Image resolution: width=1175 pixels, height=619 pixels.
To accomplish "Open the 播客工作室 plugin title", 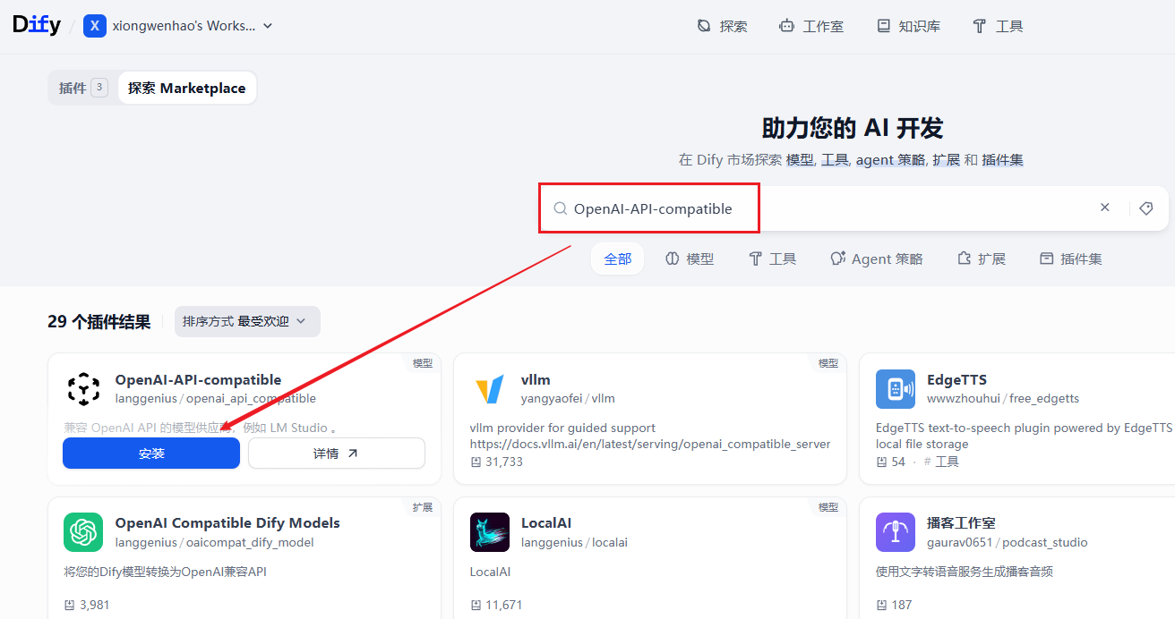I will pos(961,523).
